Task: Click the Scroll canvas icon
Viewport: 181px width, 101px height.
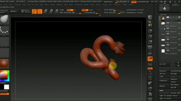Action: [x=150, y=26]
